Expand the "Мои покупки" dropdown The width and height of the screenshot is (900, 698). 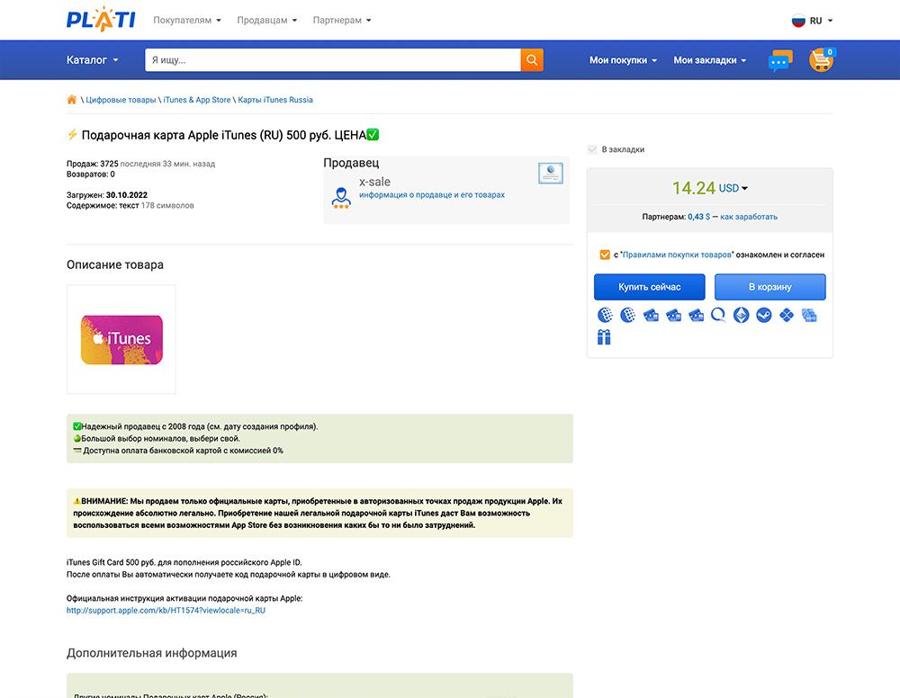(x=623, y=60)
